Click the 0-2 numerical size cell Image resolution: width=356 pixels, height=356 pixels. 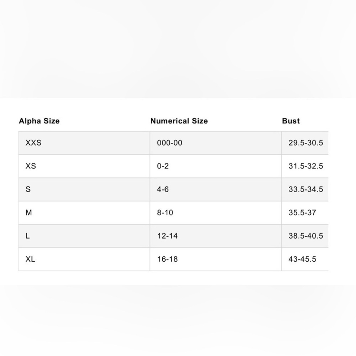[x=216, y=166]
